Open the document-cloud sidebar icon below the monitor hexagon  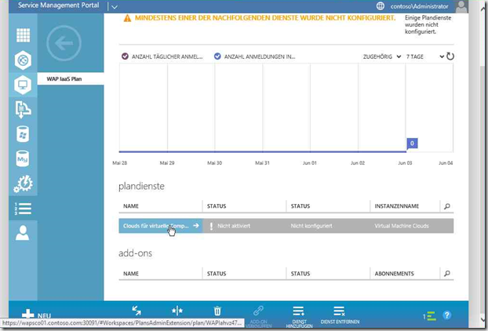pos(23,109)
